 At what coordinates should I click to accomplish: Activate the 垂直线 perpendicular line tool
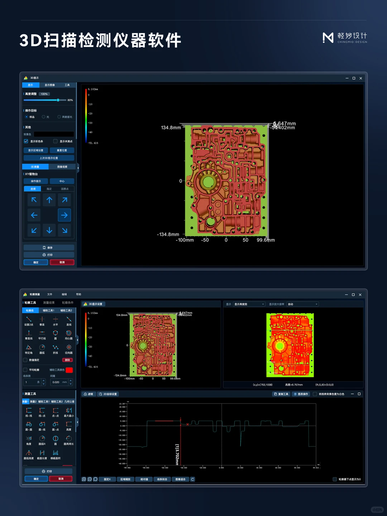tap(29, 335)
